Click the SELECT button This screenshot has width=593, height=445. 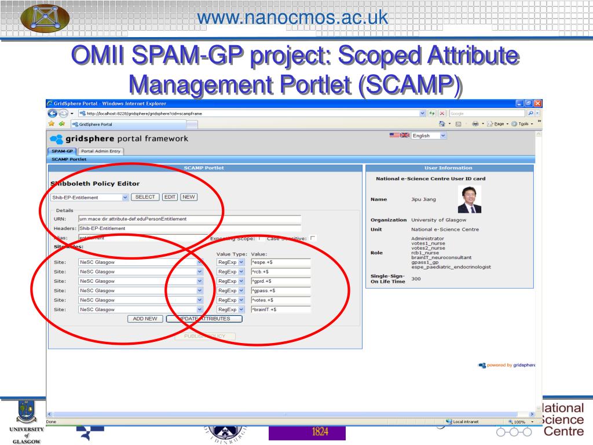coord(145,197)
